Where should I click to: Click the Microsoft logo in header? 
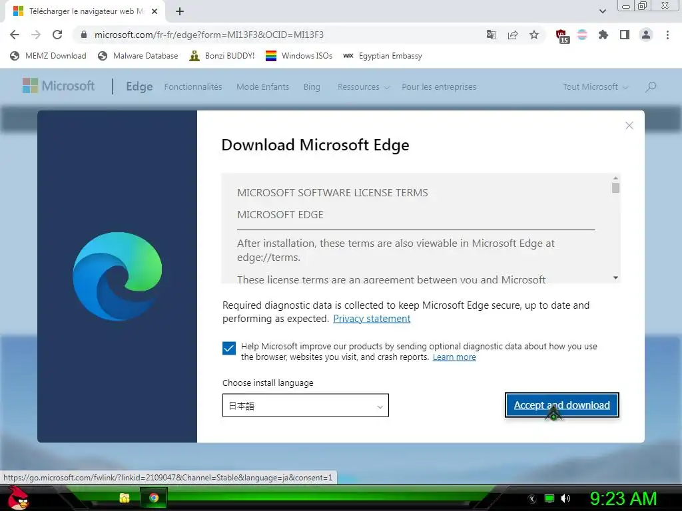pos(59,86)
